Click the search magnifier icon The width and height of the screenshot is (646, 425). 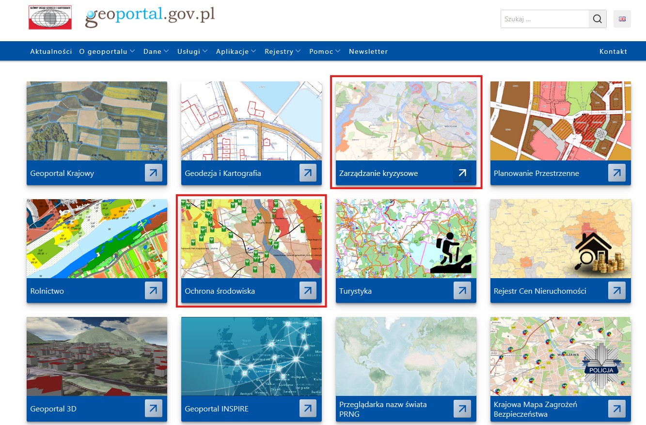click(597, 19)
